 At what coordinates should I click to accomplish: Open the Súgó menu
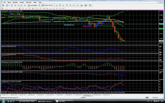[x=40, y=2]
